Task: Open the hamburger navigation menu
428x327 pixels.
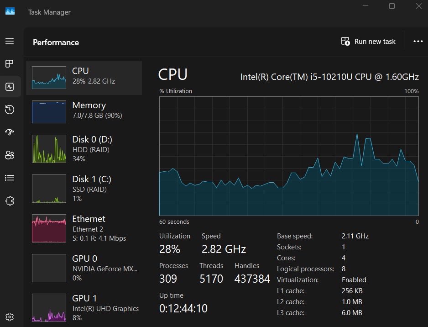Action: pos(10,41)
